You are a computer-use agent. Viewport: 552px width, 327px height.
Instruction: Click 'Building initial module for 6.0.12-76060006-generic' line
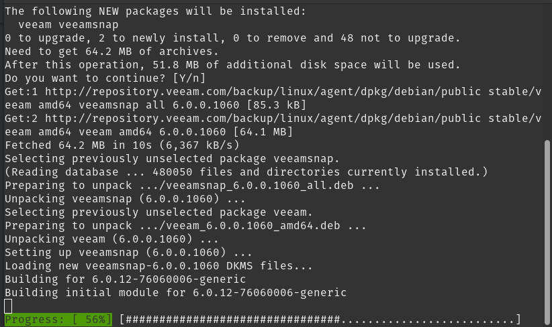[176, 293]
